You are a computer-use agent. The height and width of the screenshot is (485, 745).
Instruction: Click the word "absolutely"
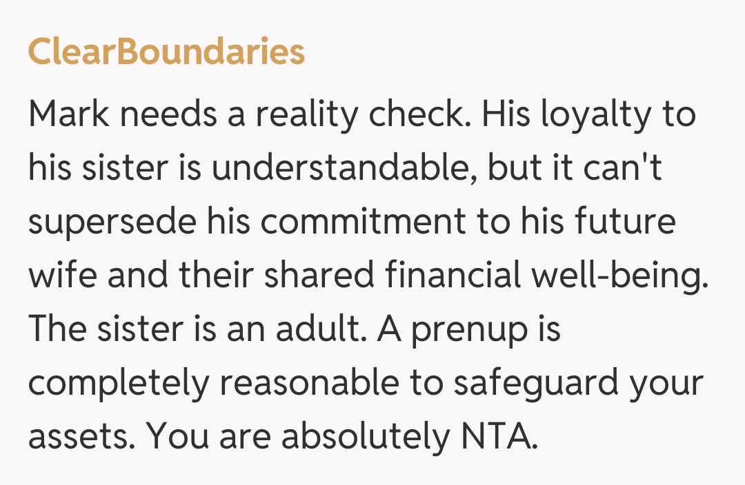364,437
